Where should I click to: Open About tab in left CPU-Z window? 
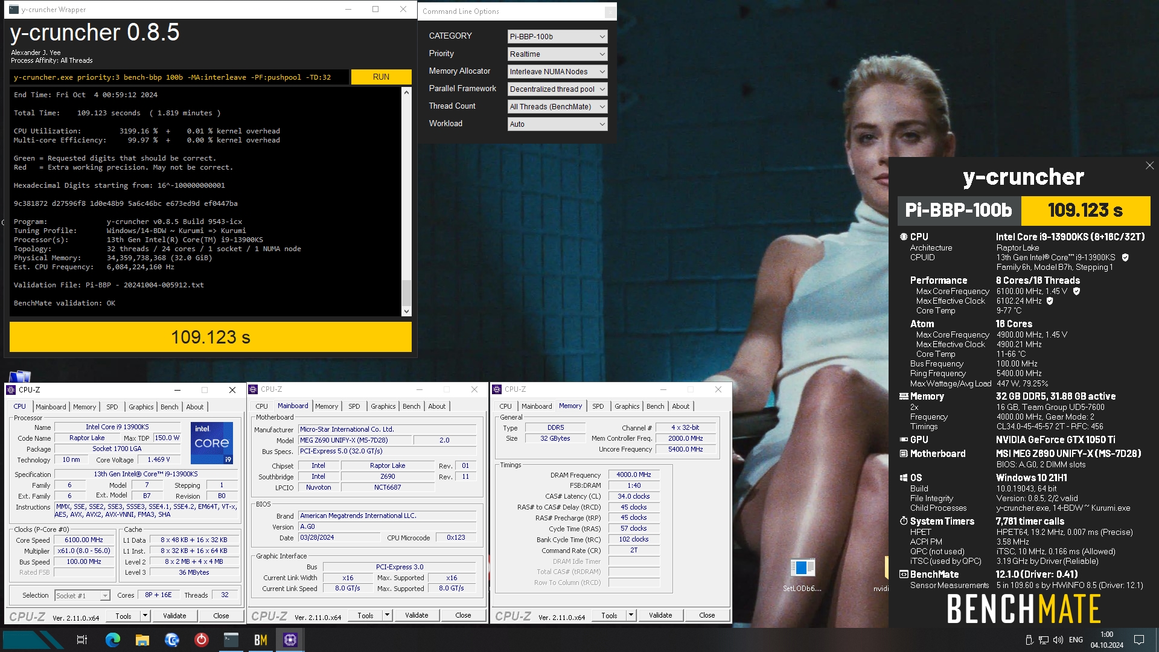click(x=195, y=407)
